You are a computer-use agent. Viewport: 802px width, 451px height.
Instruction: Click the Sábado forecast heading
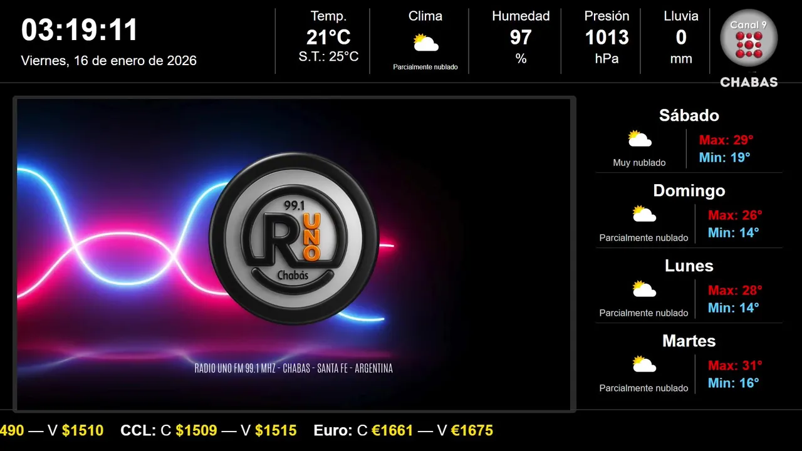(689, 115)
